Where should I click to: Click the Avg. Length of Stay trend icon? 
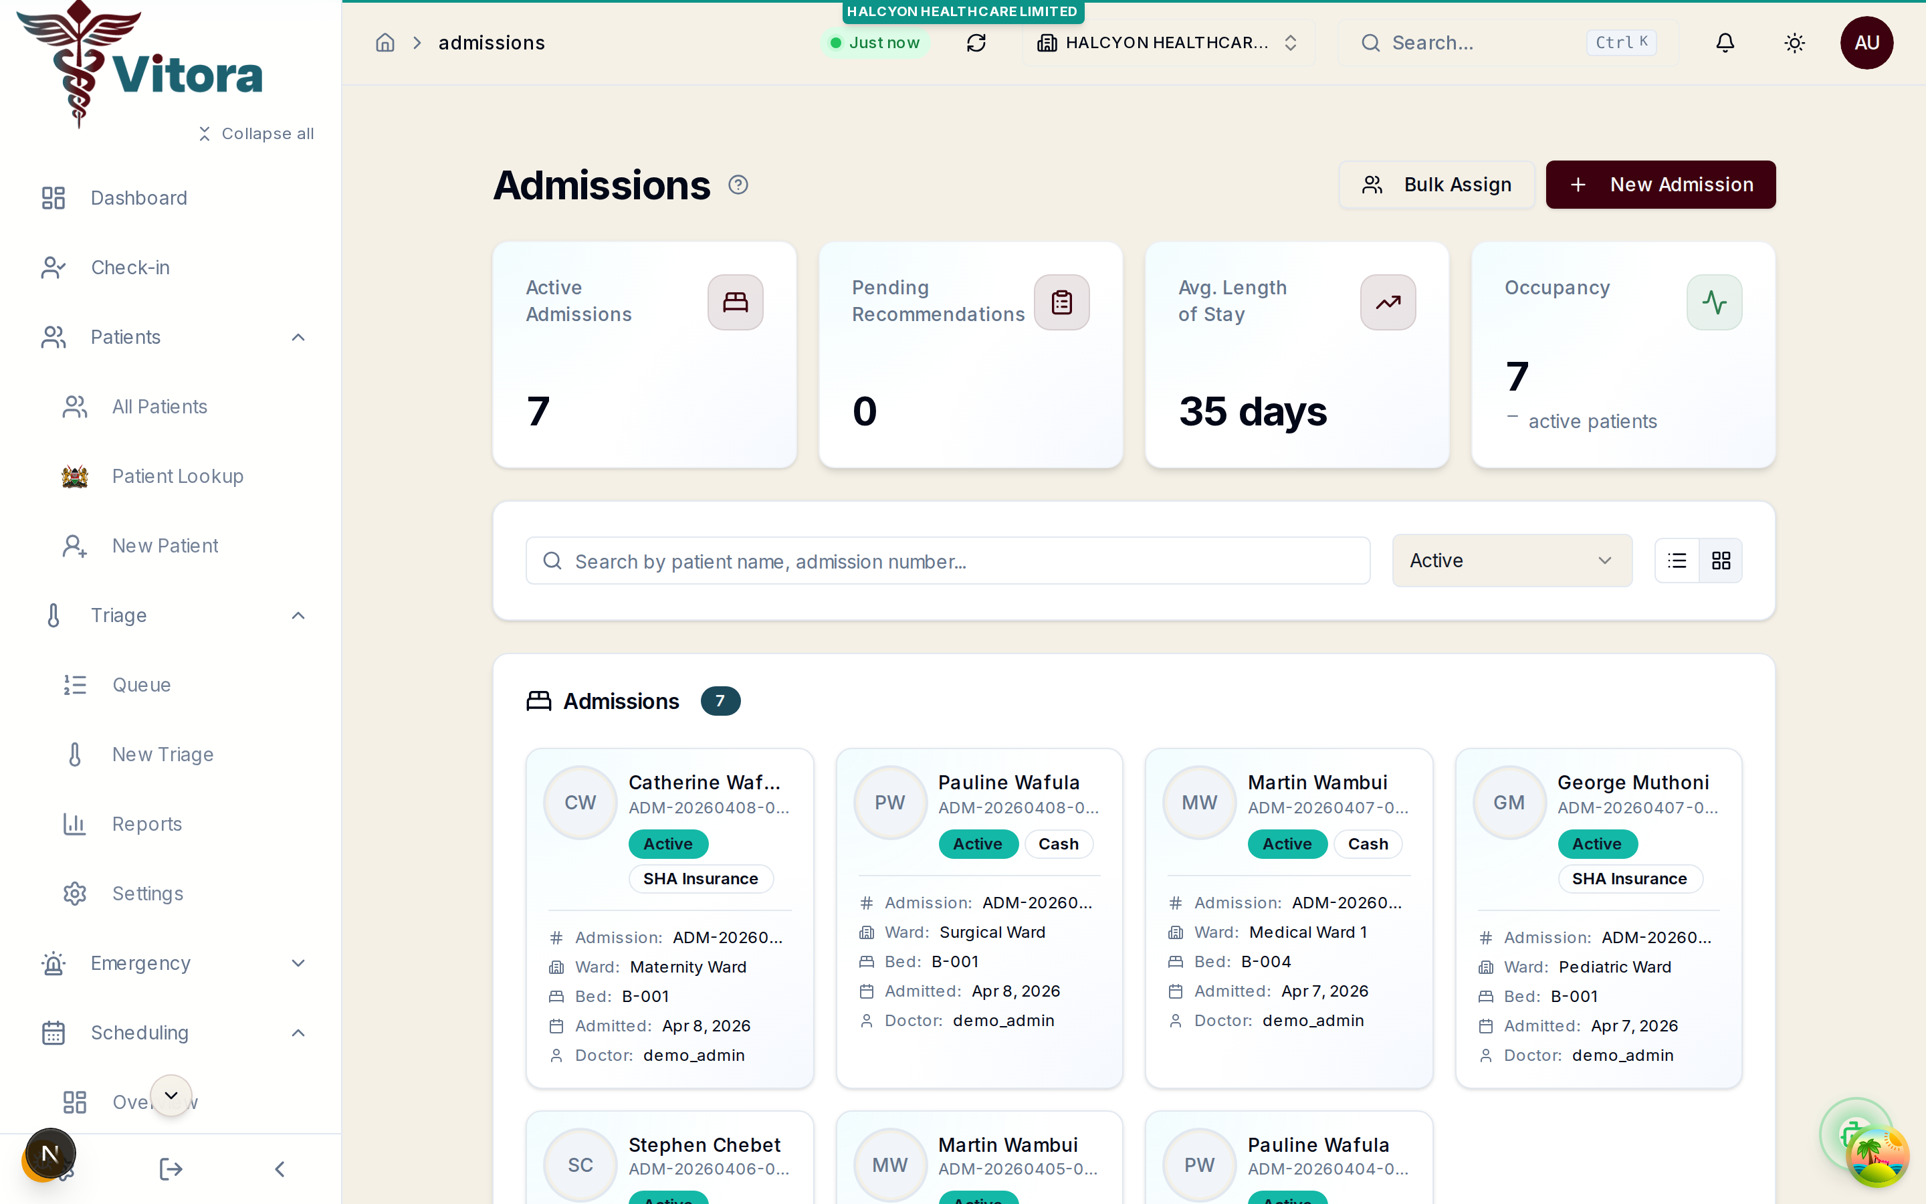pos(1388,302)
